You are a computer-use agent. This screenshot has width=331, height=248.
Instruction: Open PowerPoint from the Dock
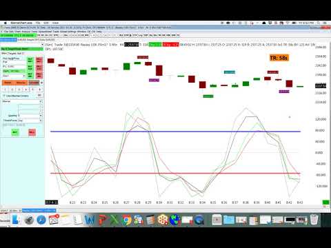(x=102, y=220)
